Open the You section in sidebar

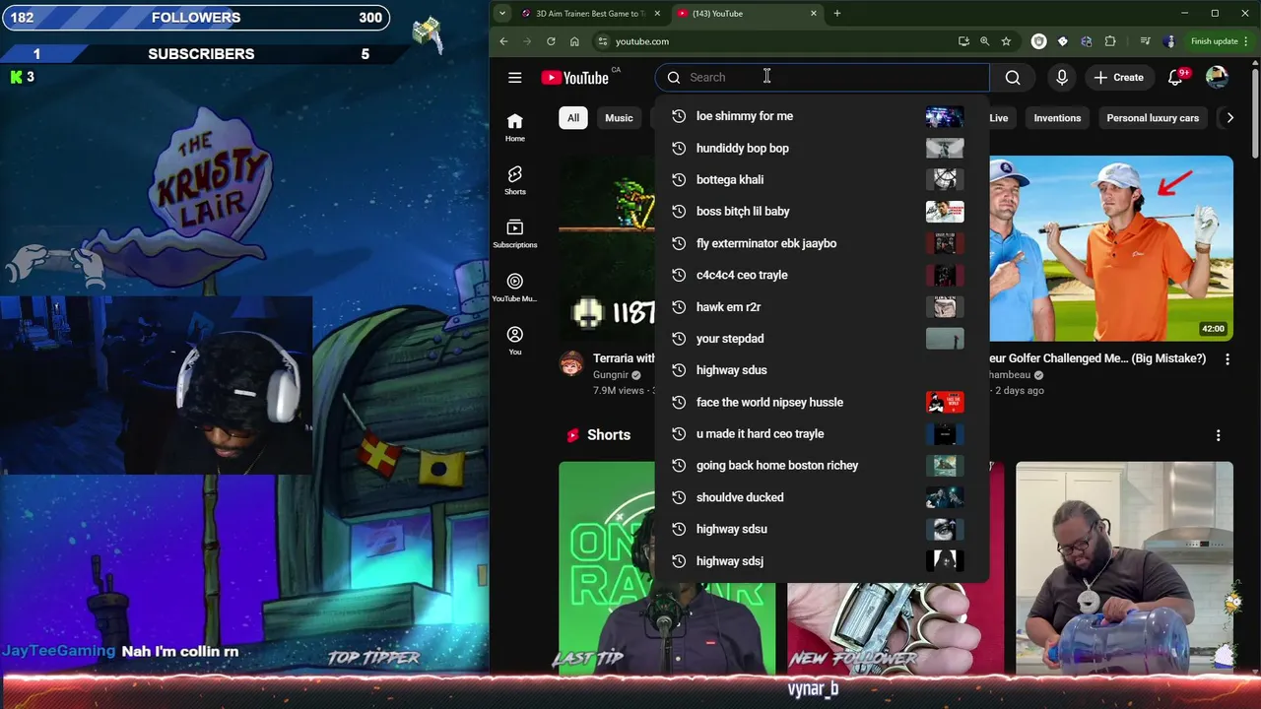(x=514, y=341)
